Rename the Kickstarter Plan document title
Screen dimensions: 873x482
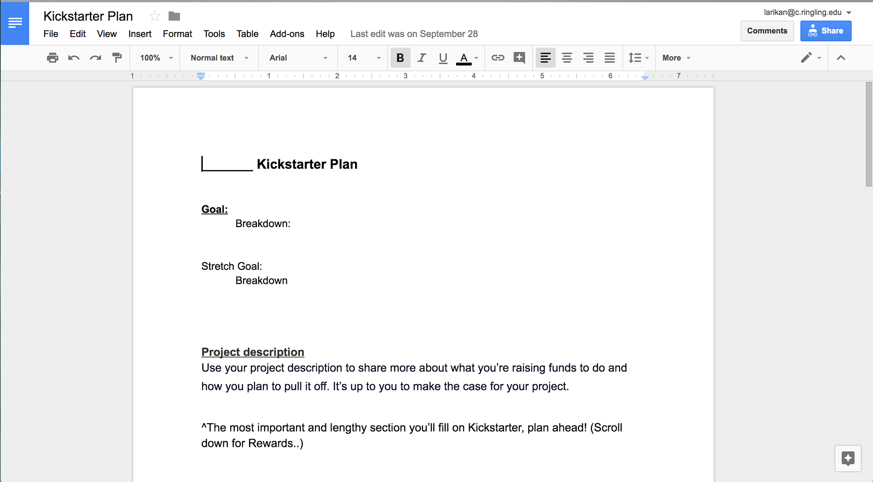click(x=88, y=16)
